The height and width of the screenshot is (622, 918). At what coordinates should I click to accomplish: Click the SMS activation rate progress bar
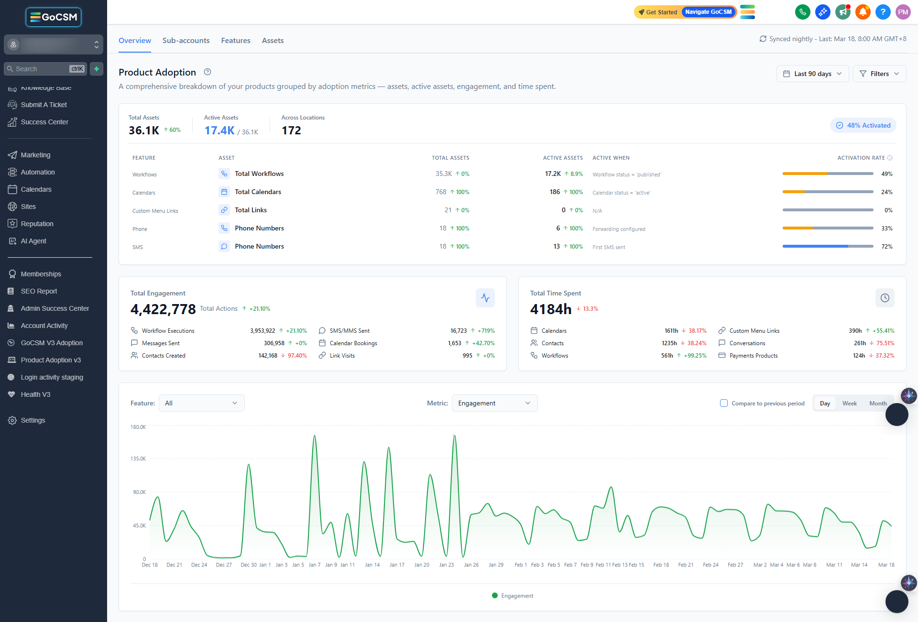[x=828, y=246]
